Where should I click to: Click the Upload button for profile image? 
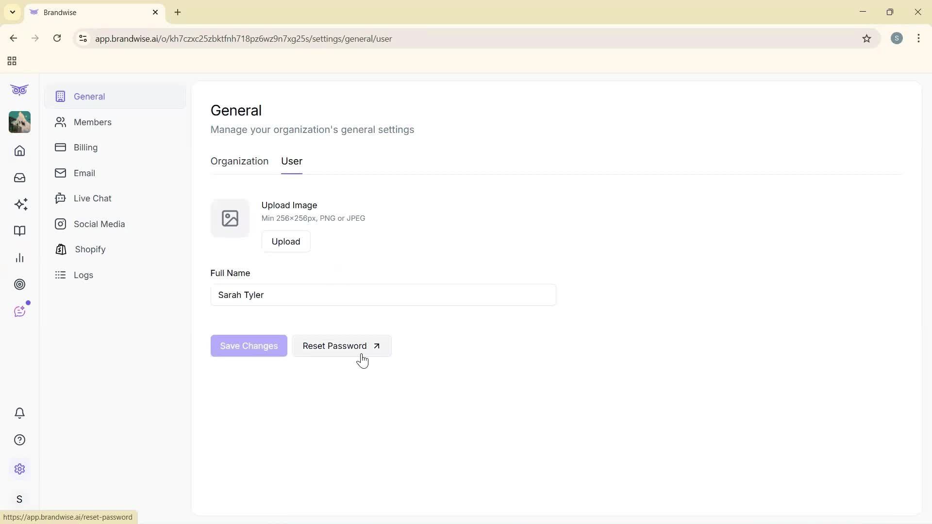coord(286,241)
